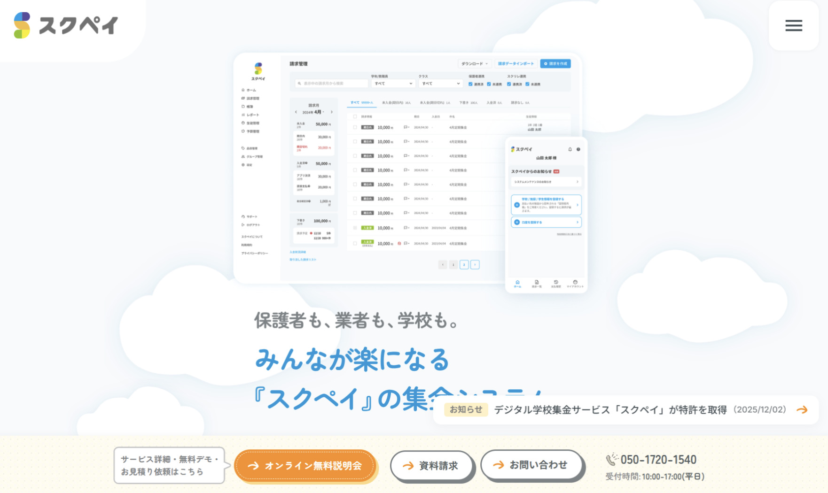Toggle スクリレ連携 連携済 checkbox
Screen dimensions: 828x493
pyautogui.click(x=509, y=84)
